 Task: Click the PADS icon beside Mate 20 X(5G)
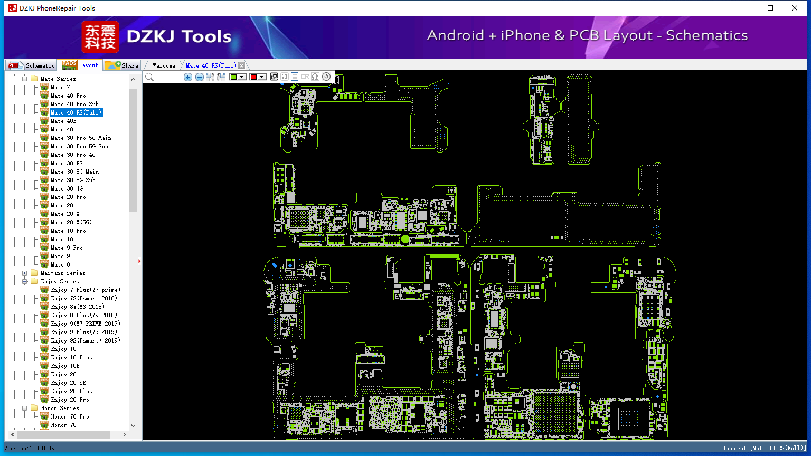pos(44,222)
